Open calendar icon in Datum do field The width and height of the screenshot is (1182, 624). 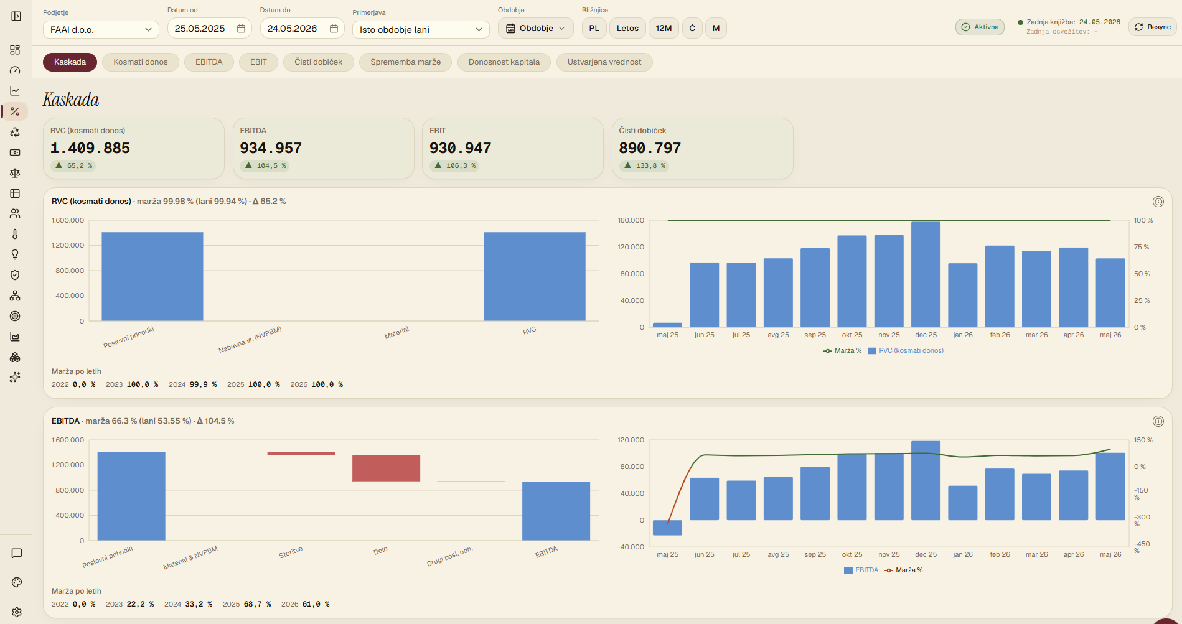pyautogui.click(x=334, y=29)
